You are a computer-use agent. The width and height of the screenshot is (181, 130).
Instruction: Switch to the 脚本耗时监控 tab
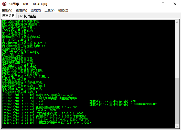(x=27, y=16)
